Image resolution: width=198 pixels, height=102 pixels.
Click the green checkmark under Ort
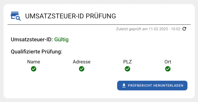[x=168, y=69]
